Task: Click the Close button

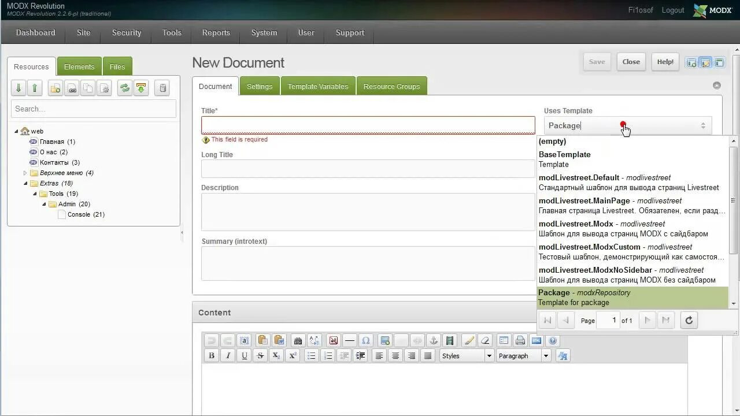Action: pyautogui.click(x=631, y=62)
